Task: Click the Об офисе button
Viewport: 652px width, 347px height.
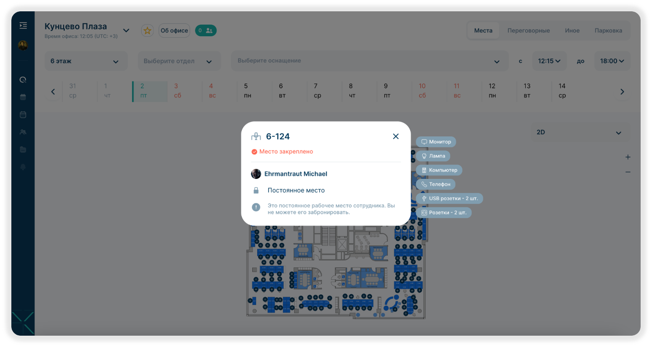Action: click(x=174, y=30)
